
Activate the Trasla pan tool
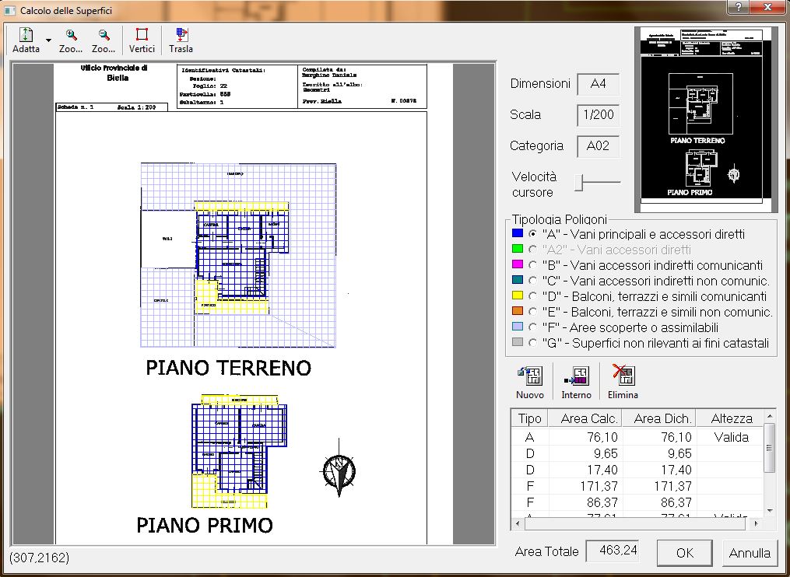[181, 36]
